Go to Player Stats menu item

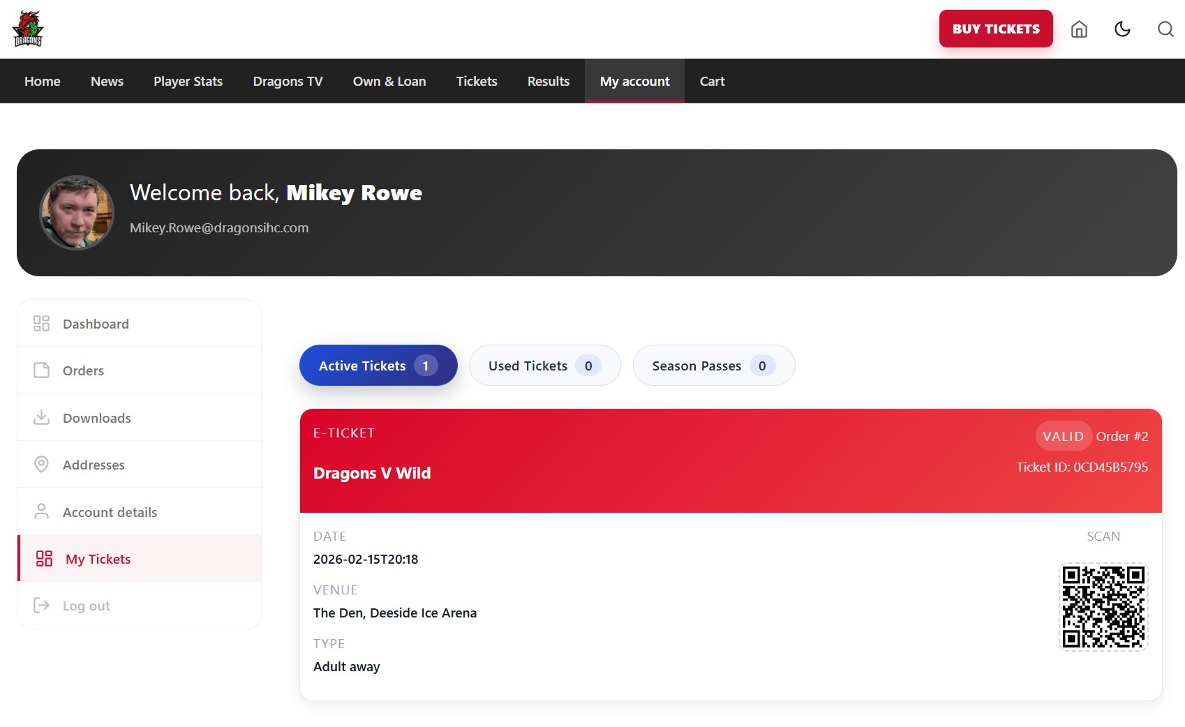188,82
